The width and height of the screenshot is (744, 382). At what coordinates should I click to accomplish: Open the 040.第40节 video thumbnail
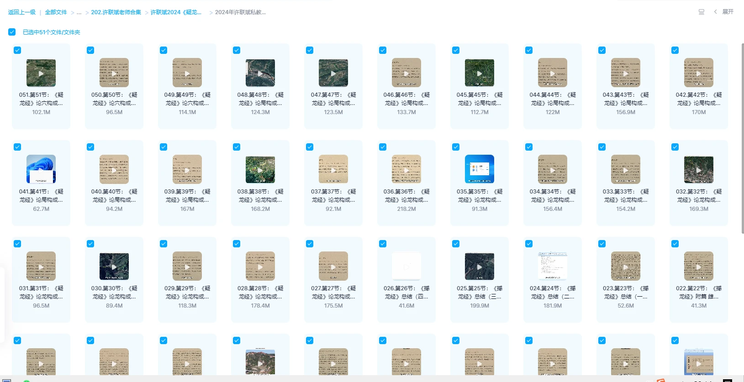[x=114, y=169]
